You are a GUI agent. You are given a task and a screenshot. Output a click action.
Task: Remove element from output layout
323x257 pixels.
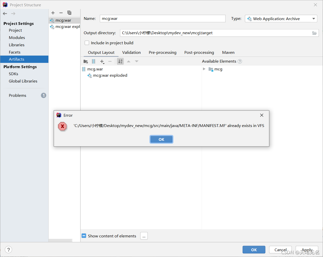pyautogui.click(x=110, y=61)
